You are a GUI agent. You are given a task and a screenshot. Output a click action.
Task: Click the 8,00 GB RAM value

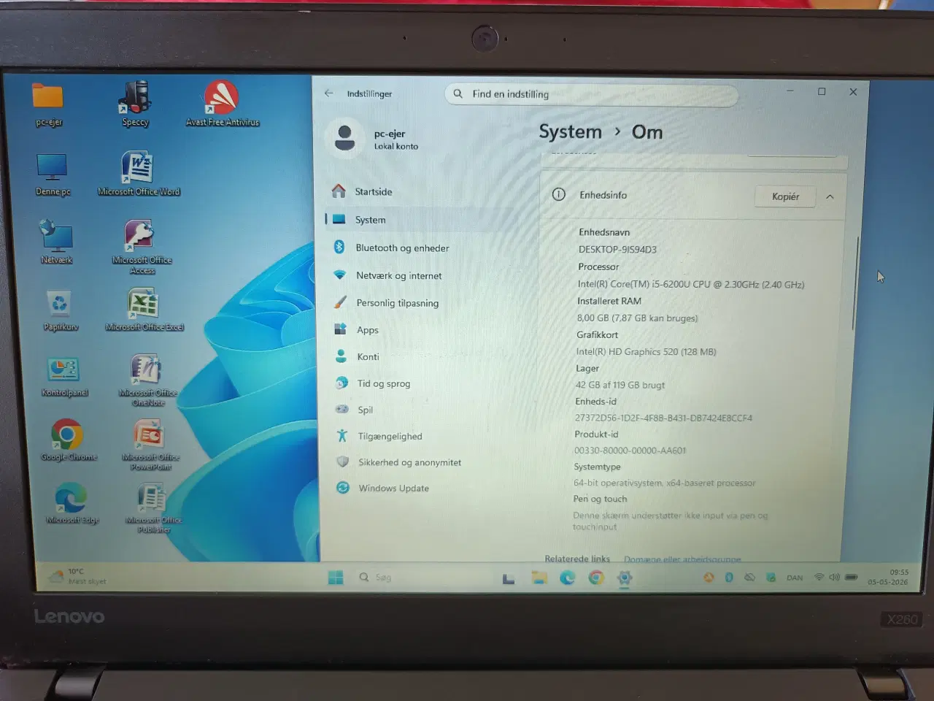(x=637, y=318)
